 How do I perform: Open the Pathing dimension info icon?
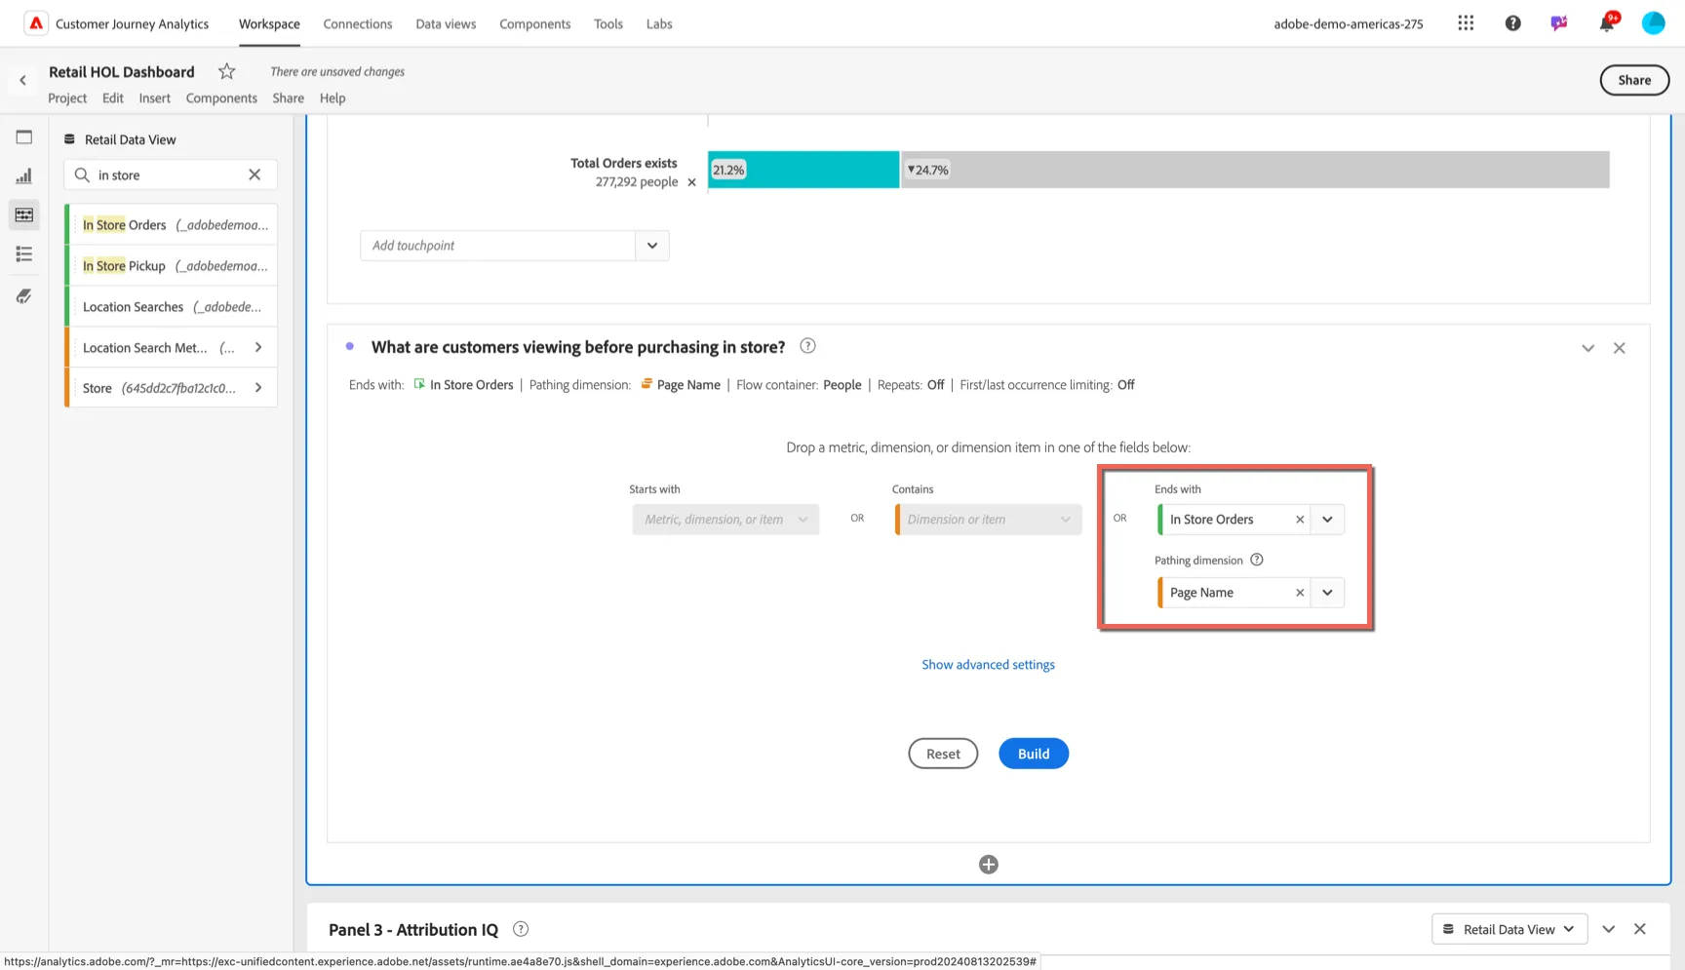coord(1257,560)
